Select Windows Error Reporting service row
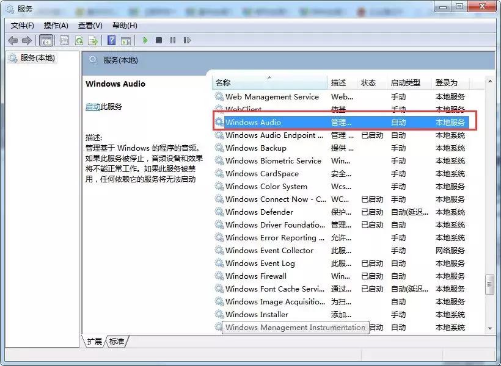 pos(341,237)
